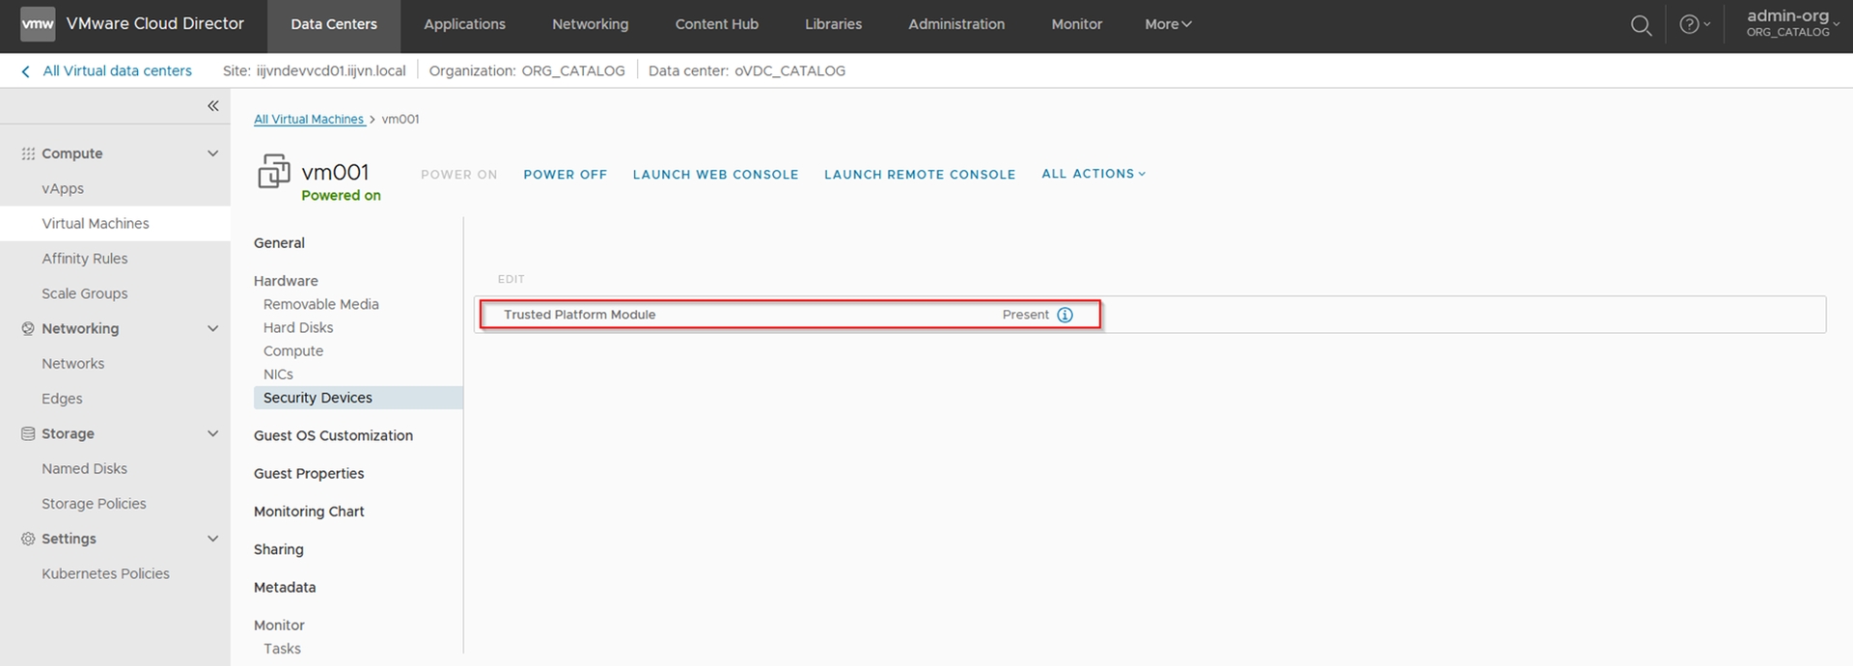The width and height of the screenshot is (1853, 666).
Task: Launch the web console
Action: pos(715,175)
